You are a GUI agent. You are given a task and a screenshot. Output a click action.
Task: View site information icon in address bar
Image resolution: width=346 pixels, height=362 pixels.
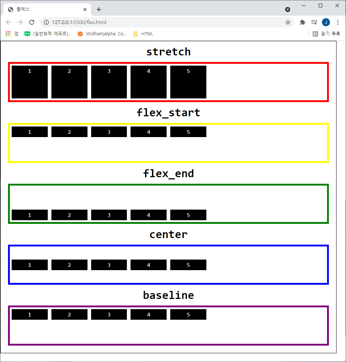tap(46, 22)
